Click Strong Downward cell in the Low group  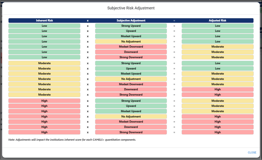pyautogui.click(x=131, y=57)
